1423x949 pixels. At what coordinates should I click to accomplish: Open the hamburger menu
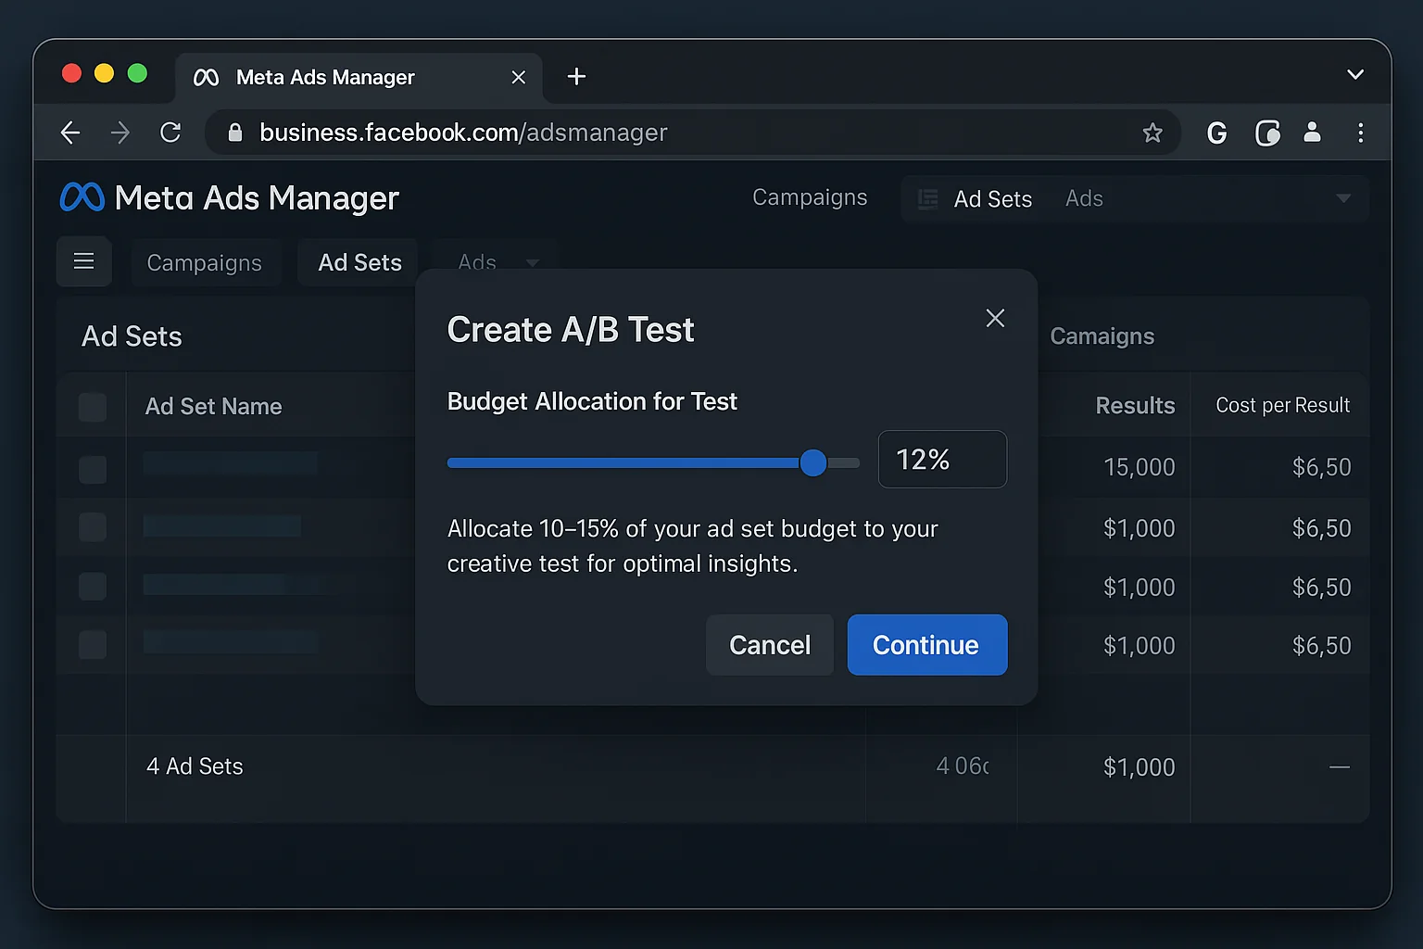click(84, 261)
